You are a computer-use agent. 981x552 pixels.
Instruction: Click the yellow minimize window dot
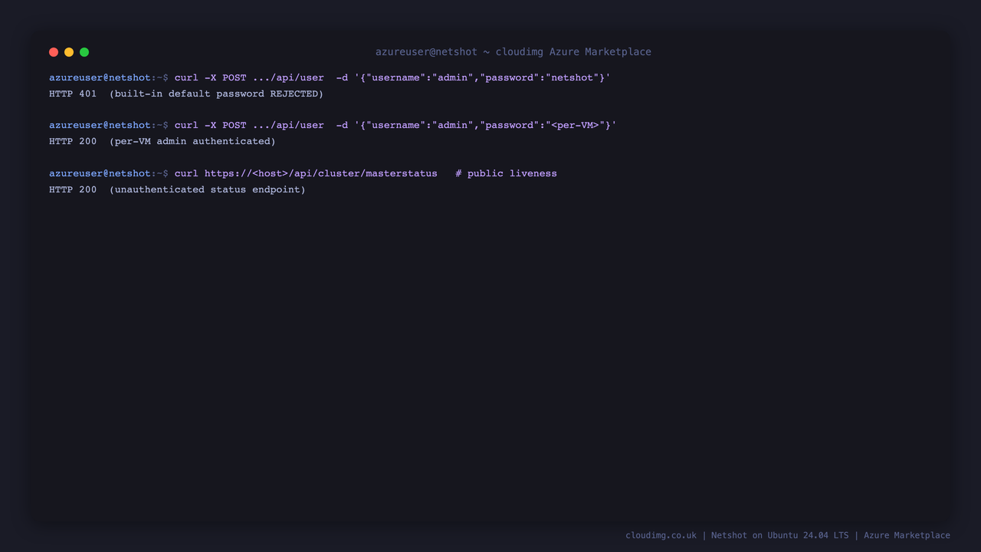pos(69,52)
